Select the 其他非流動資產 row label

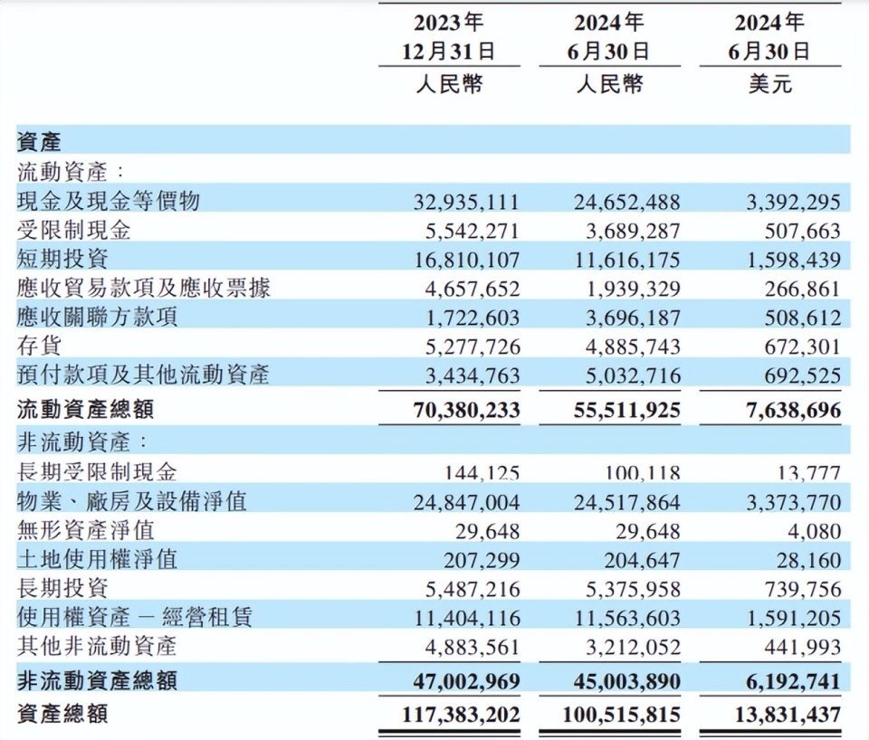click(x=97, y=646)
